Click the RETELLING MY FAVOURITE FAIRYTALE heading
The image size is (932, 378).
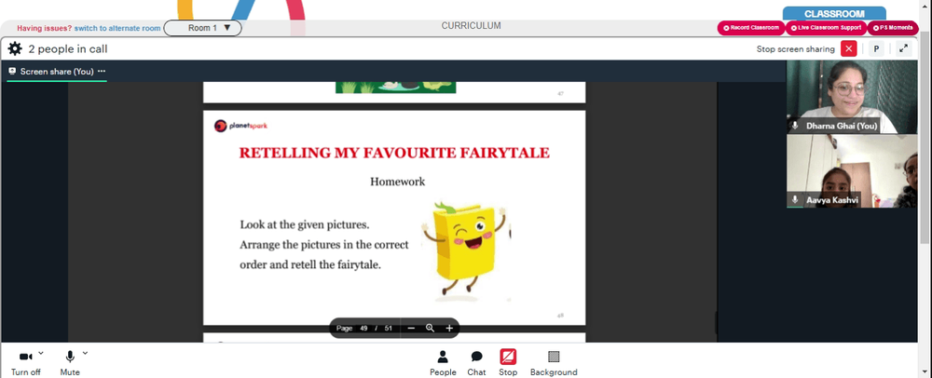click(394, 153)
